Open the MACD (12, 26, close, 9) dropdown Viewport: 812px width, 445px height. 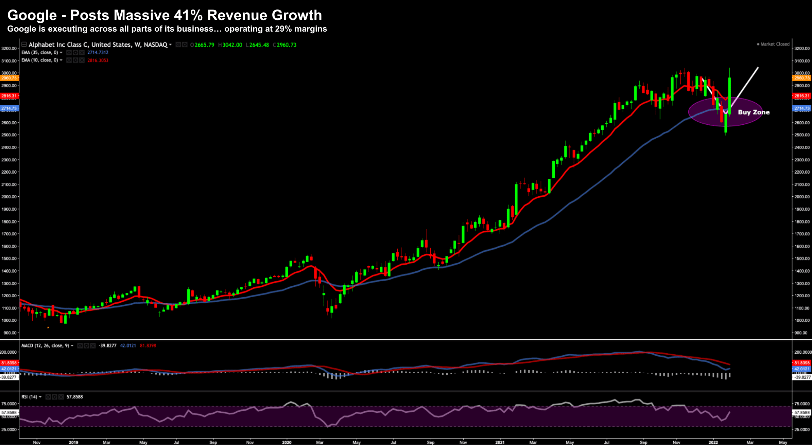pyautogui.click(x=72, y=346)
